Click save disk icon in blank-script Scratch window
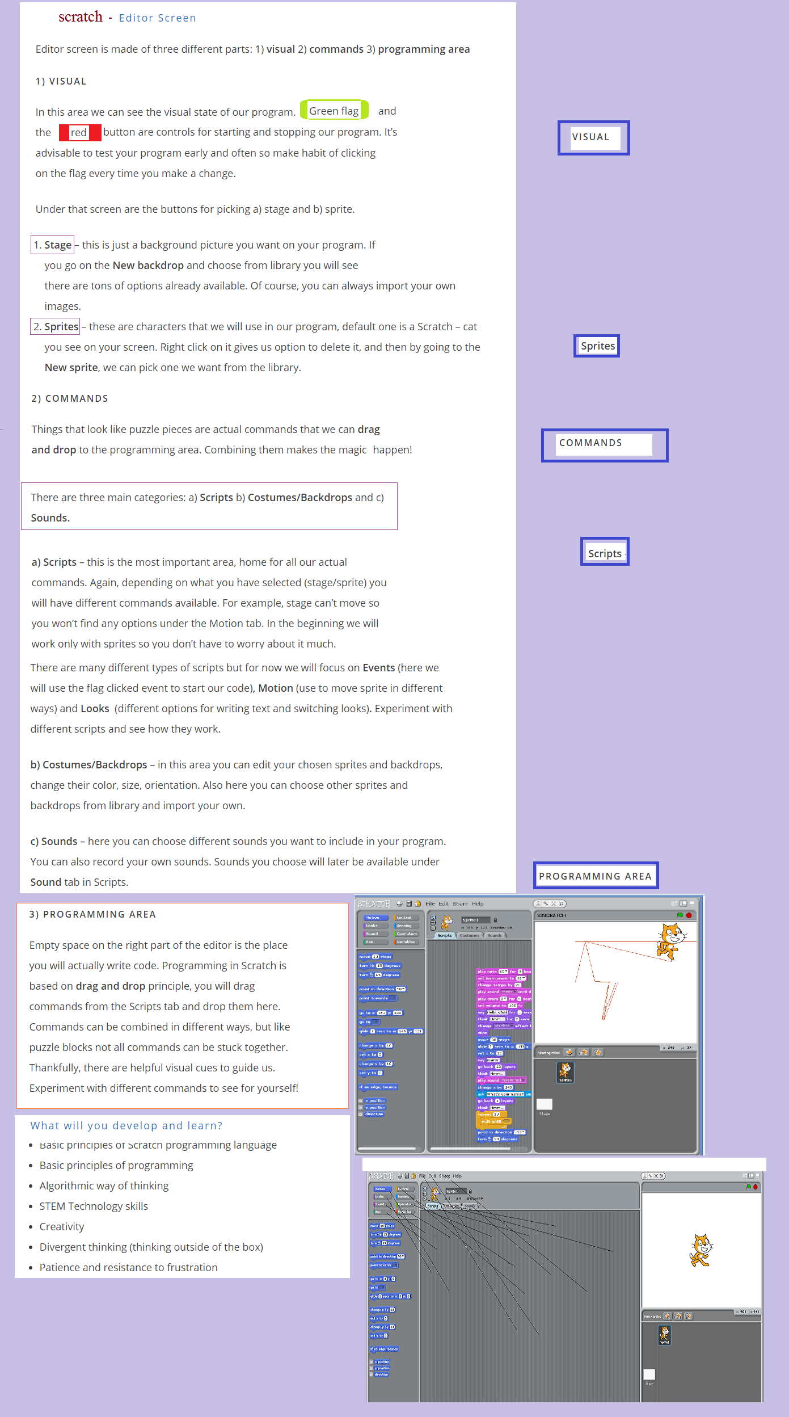Viewport: 789px width, 1417px height. [407, 1176]
